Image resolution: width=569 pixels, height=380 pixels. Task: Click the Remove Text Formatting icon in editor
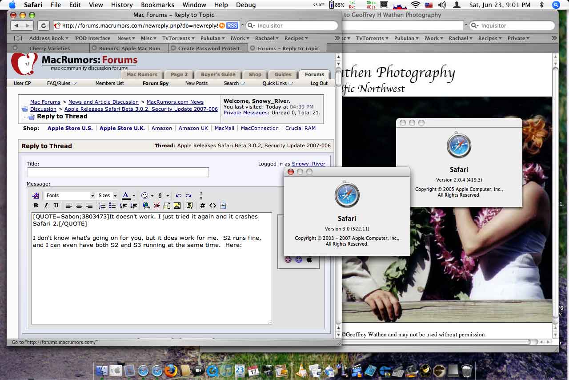coord(36,195)
